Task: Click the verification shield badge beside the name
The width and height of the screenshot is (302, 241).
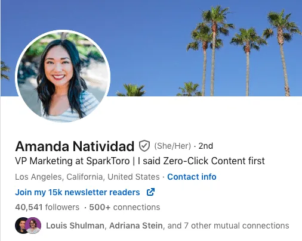Action: (144, 146)
